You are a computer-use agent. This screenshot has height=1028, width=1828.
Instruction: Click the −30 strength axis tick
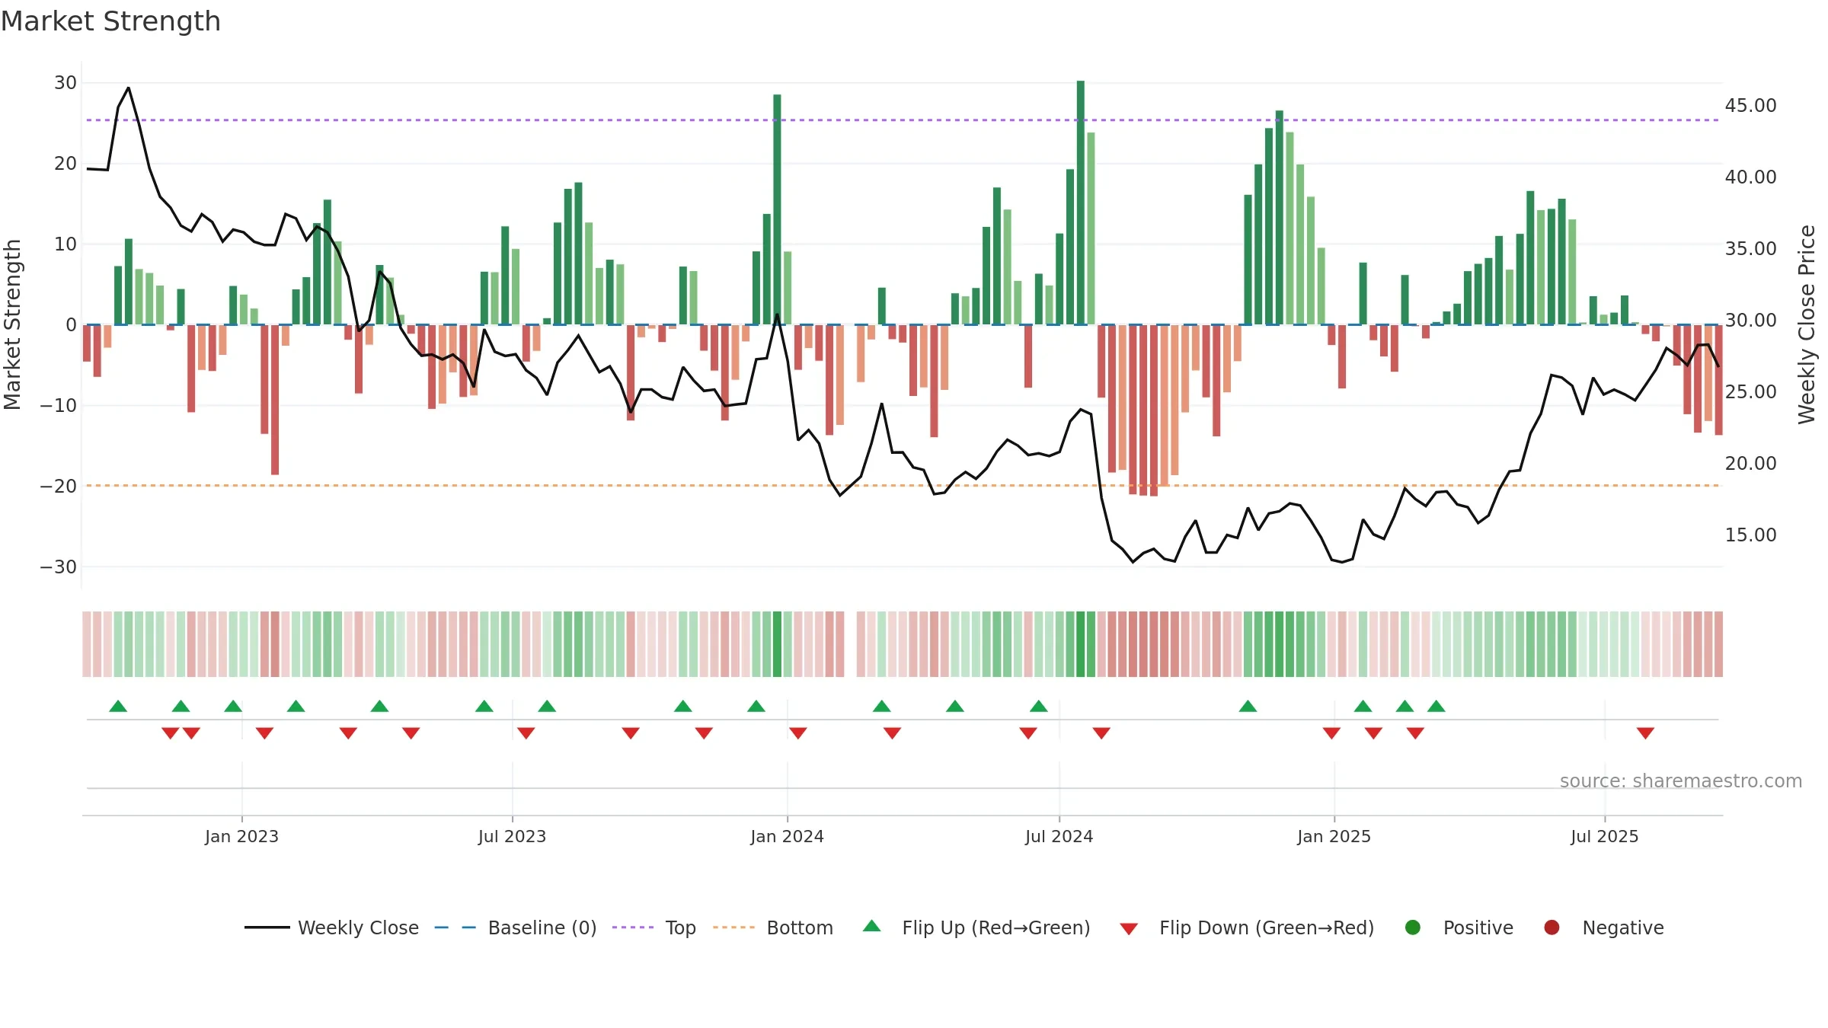click(59, 567)
